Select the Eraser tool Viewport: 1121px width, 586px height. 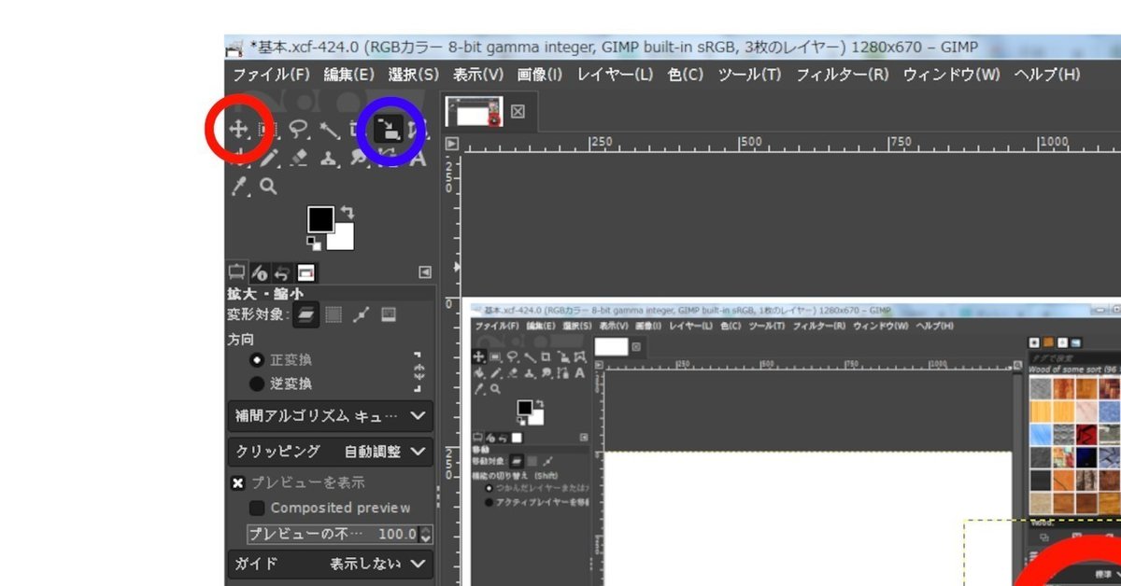tap(299, 158)
